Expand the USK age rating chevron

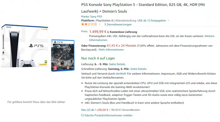(169, 21)
